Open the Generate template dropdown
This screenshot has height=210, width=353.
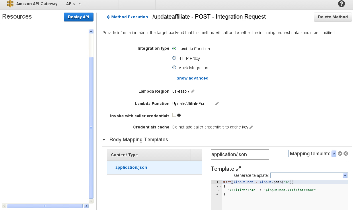click(x=309, y=175)
